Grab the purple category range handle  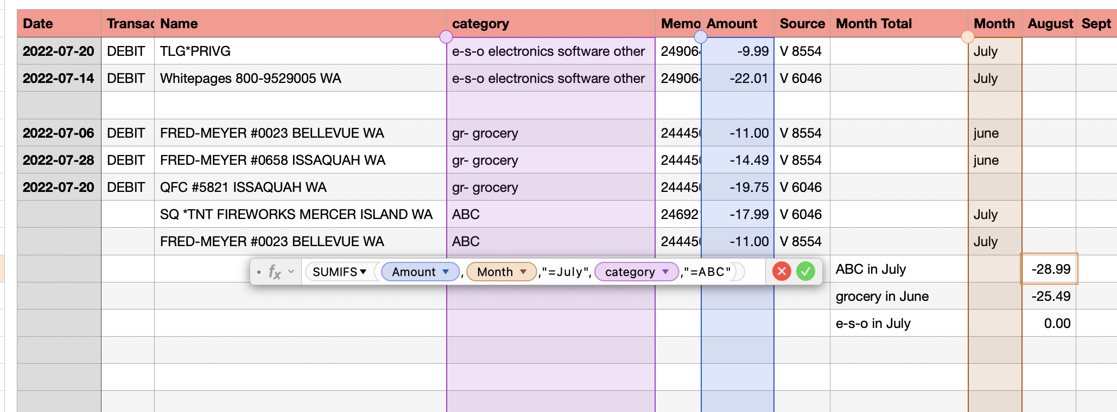click(x=446, y=37)
